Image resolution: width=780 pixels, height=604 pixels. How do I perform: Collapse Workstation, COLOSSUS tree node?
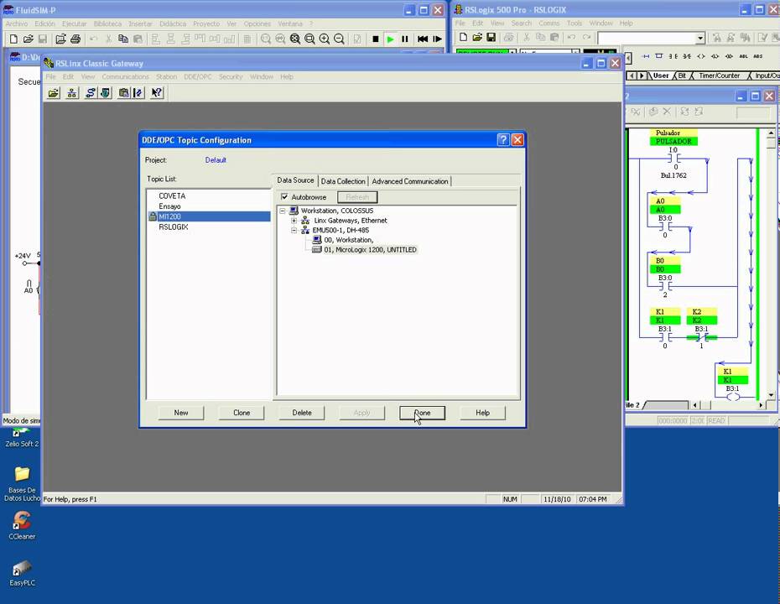point(283,211)
